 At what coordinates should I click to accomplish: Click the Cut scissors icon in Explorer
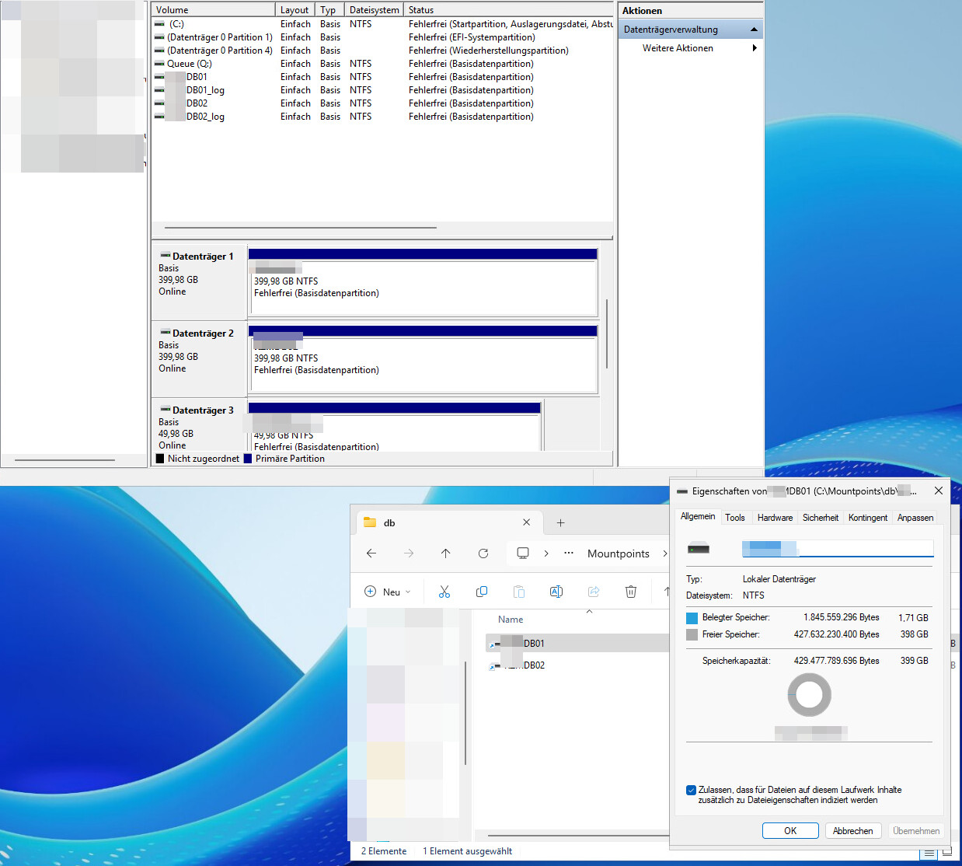[x=444, y=592]
